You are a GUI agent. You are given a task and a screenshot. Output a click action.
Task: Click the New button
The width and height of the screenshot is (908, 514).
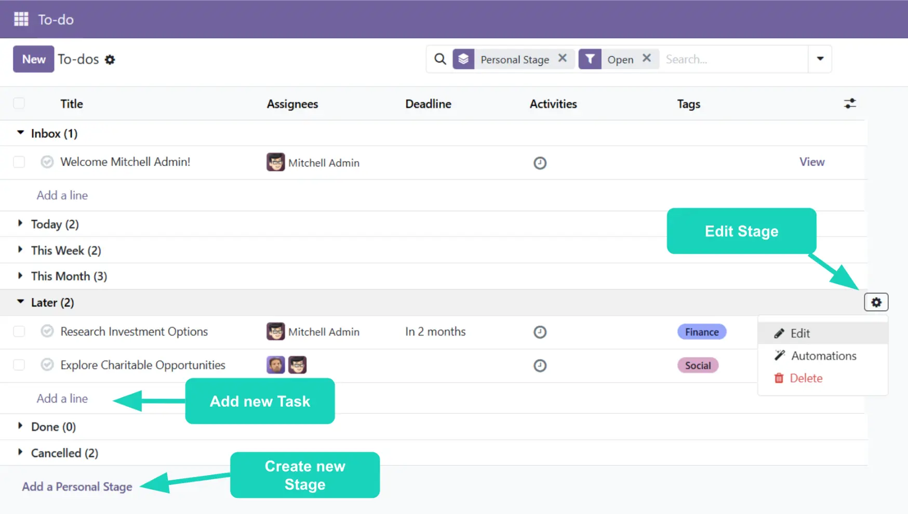click(34, 59)
